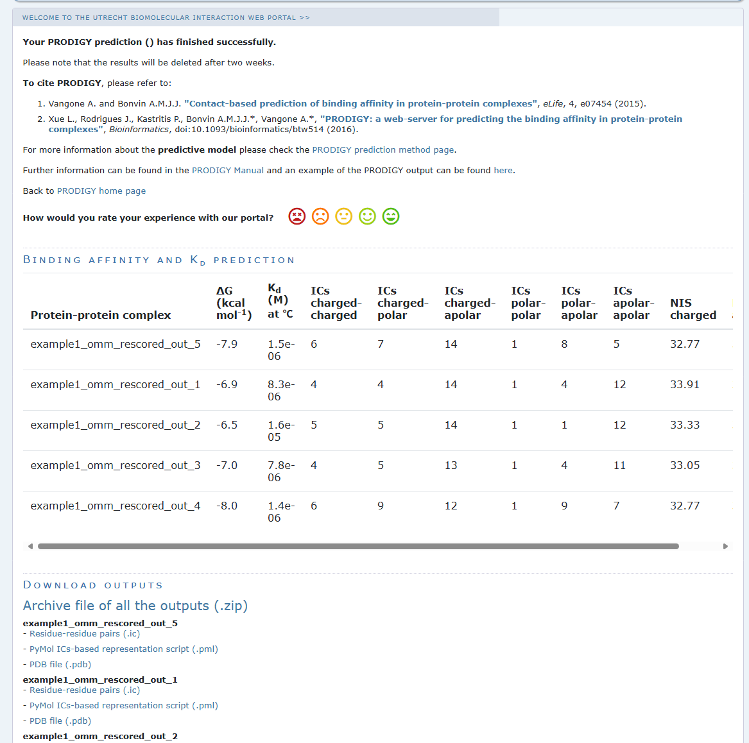Click the 'ICs charged-apolar' column header
Viewport: 749px width, 743px height.
point(470,303)
